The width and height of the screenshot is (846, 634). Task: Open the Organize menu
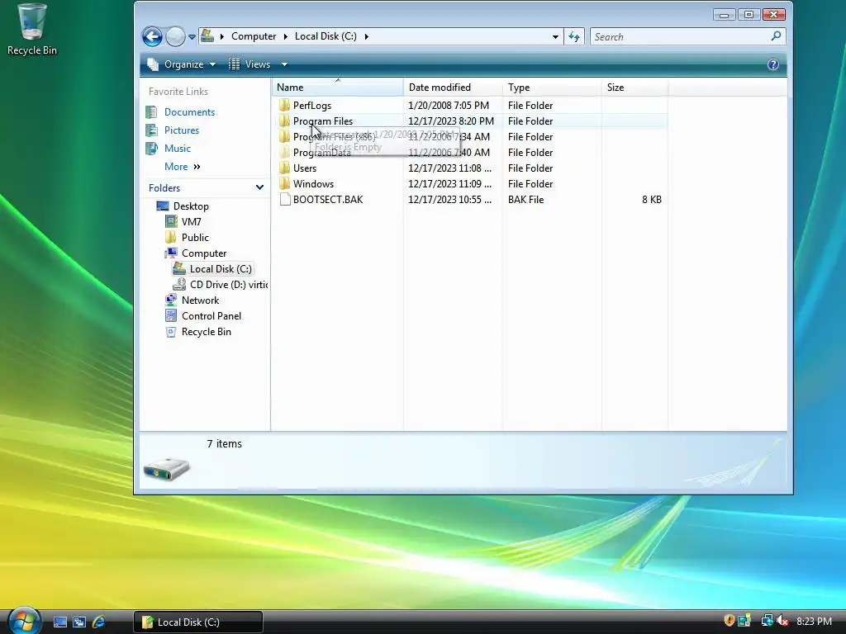pos(182,64)
